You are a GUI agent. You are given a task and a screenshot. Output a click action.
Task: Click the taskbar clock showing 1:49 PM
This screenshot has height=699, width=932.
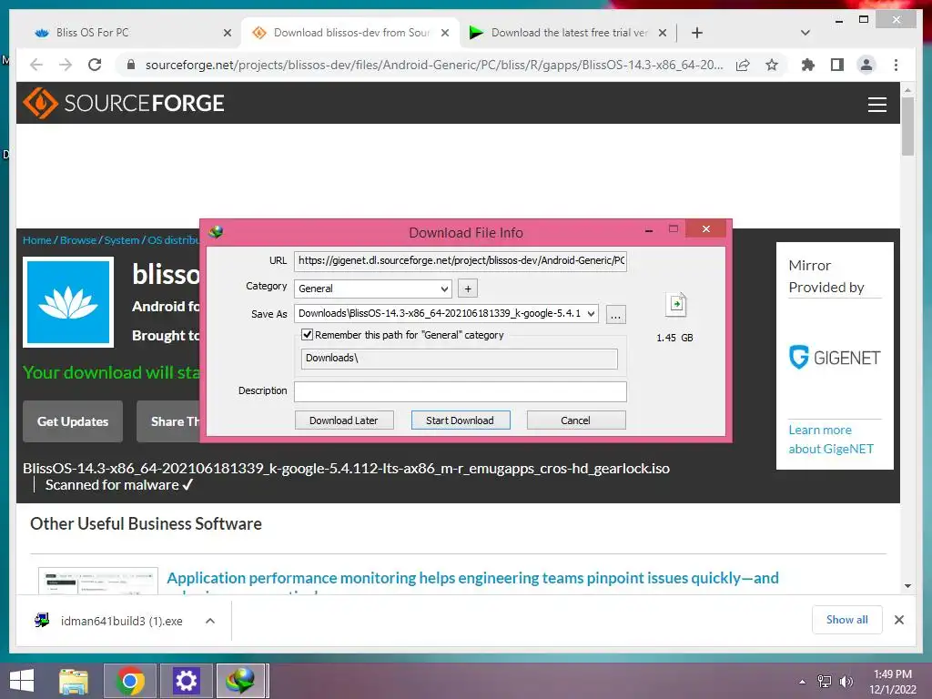[x=892, y=681]
